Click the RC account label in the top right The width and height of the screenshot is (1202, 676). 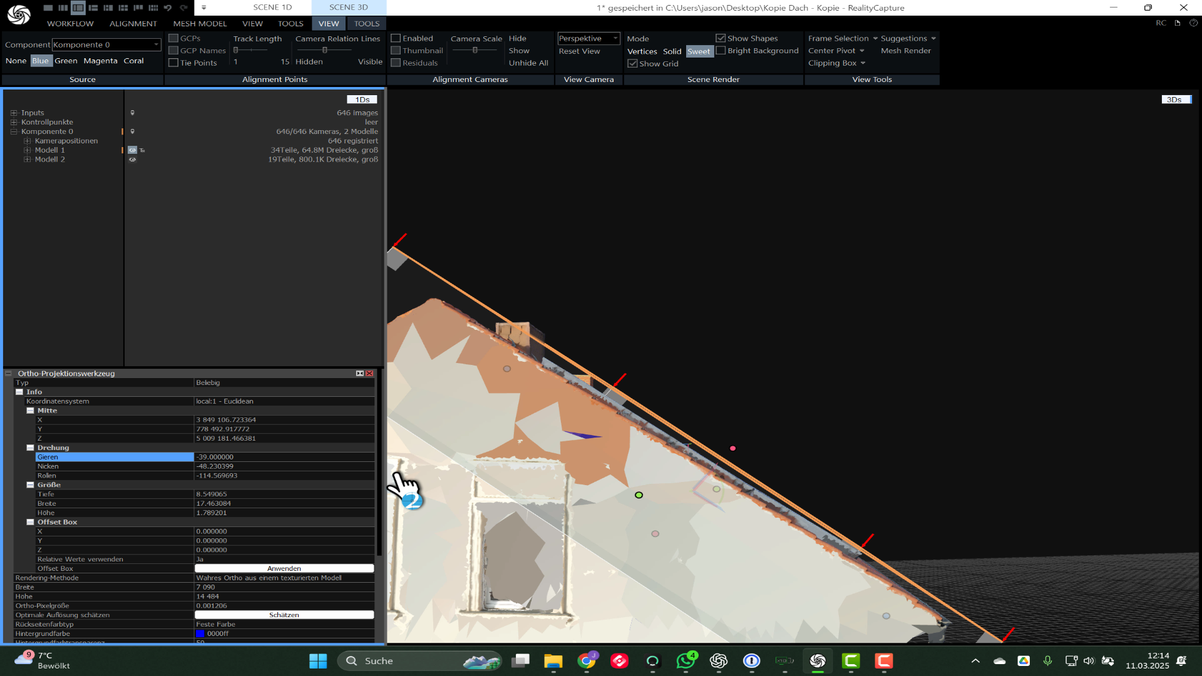click(1161, 23)
